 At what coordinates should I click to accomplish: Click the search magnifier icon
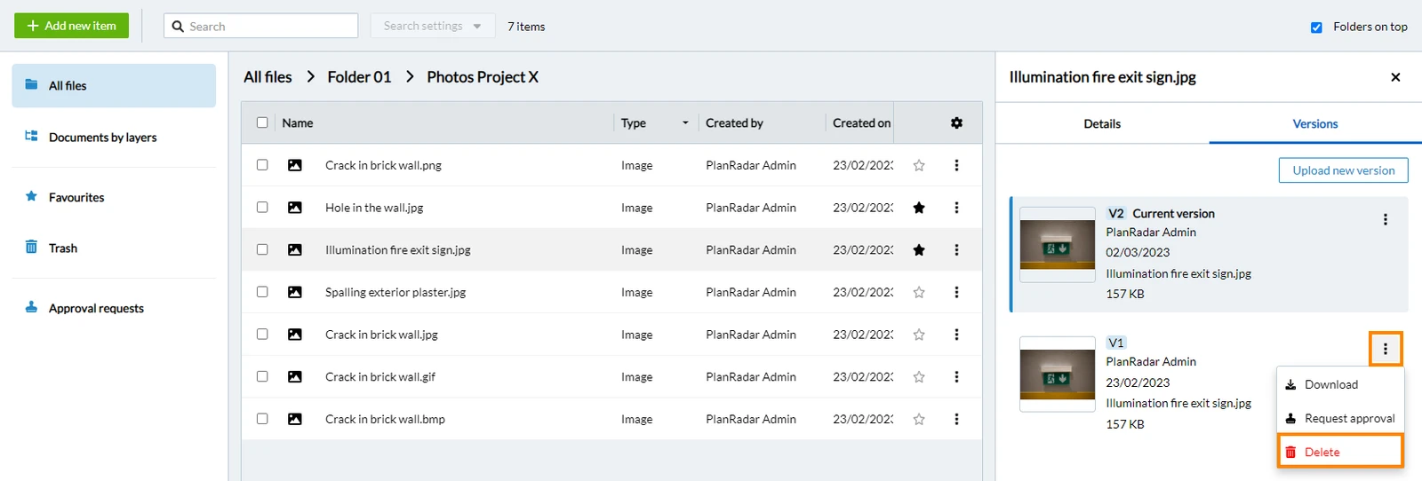(178, 27)
